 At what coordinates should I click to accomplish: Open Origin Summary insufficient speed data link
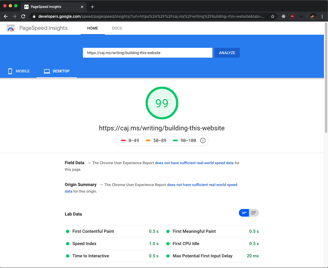point(202,185)
